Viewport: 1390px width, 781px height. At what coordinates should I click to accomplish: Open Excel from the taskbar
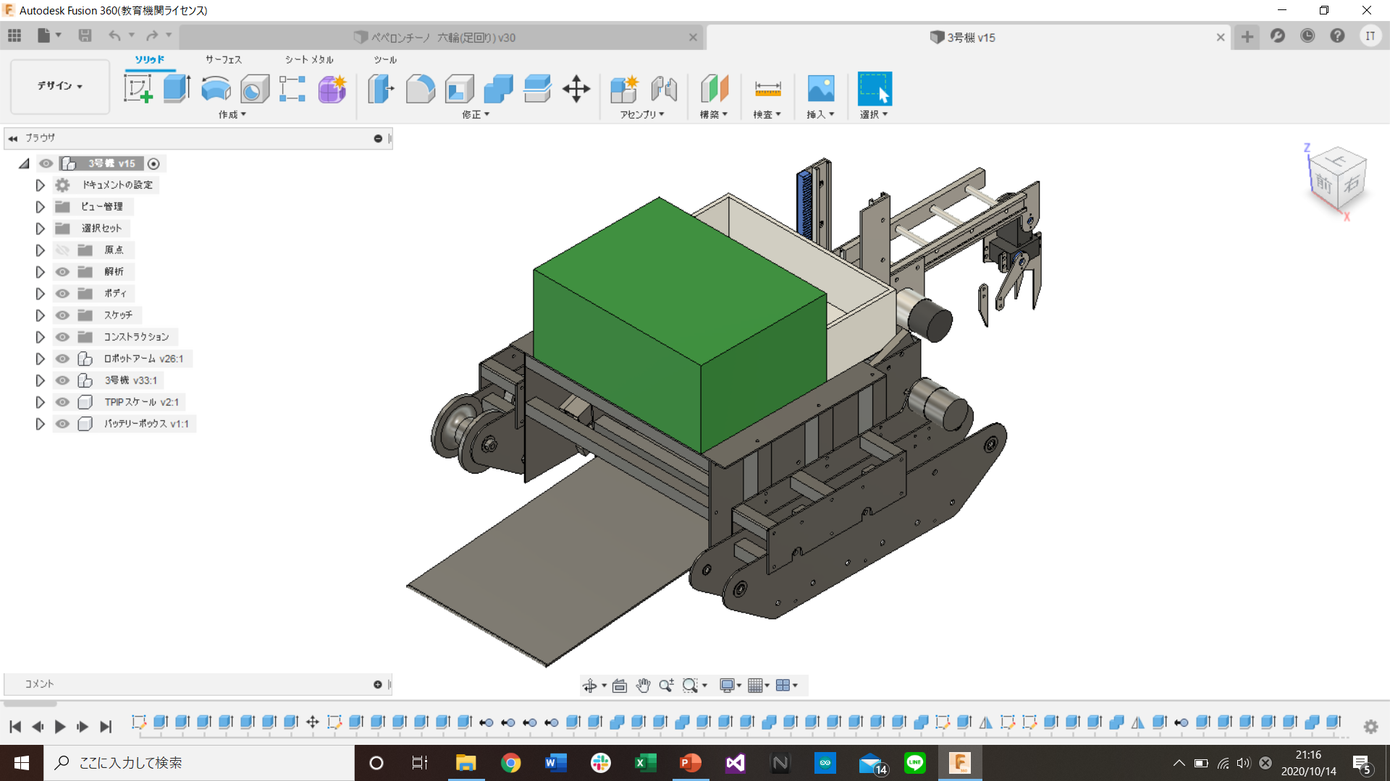[x=645, y=763]
